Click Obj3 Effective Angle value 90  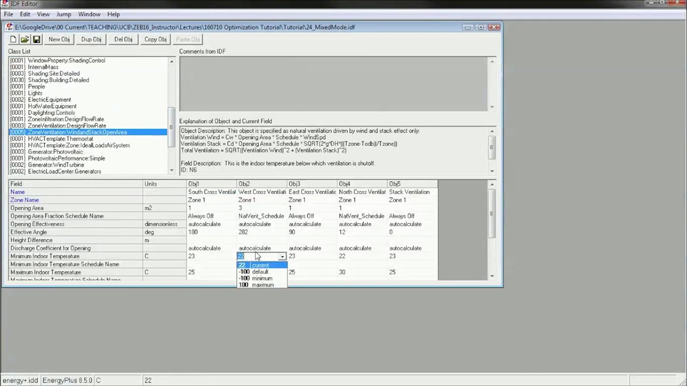click(x=312, y=232)
